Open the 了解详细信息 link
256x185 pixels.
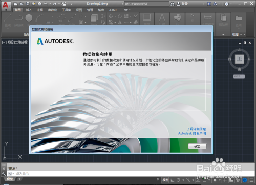(196, 129)
